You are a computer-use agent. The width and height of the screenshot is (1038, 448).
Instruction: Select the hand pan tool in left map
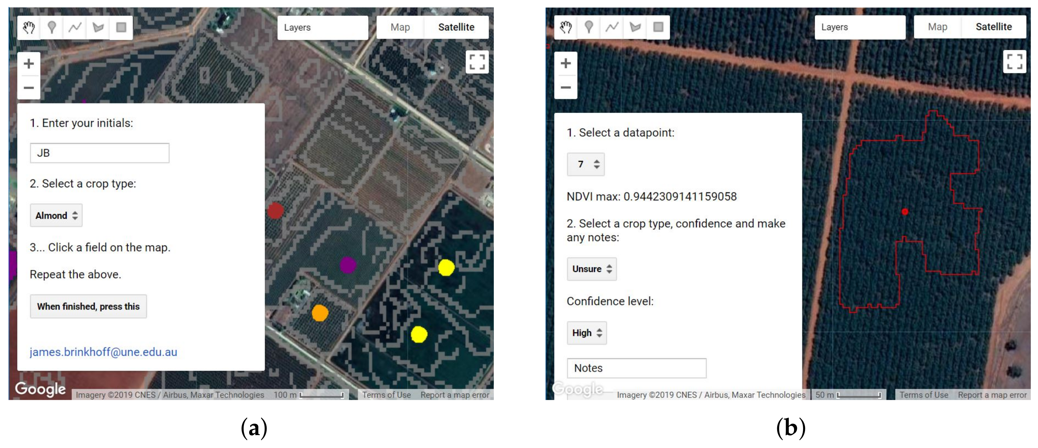(28, 28)
